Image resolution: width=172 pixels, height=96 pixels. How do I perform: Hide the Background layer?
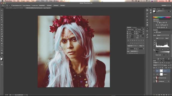tap(154, 81)
